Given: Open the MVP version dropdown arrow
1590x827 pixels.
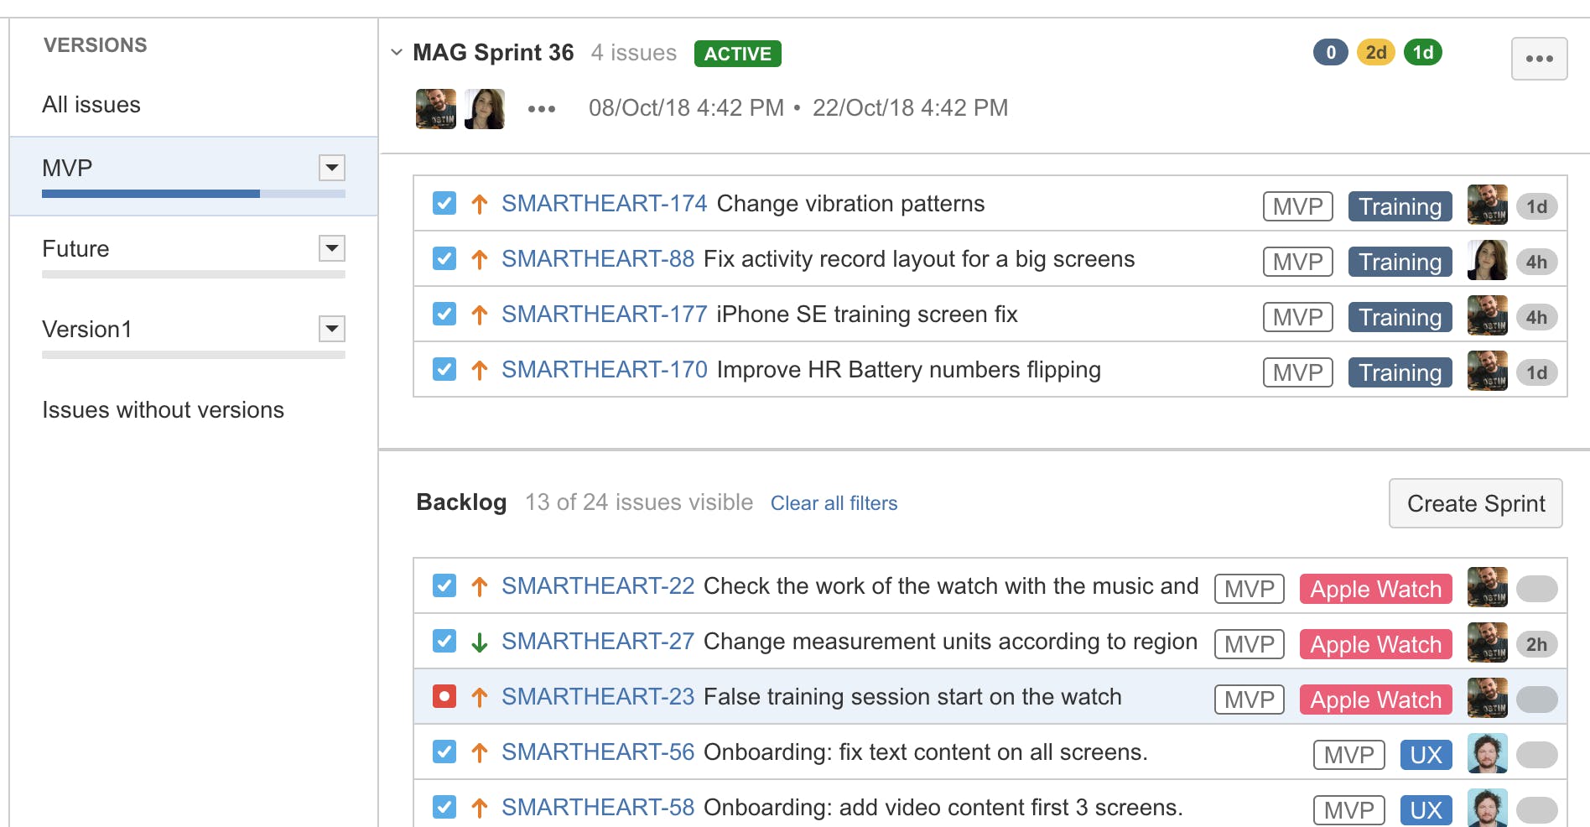Looking at the screenshot, I should [x=332, y=168].
